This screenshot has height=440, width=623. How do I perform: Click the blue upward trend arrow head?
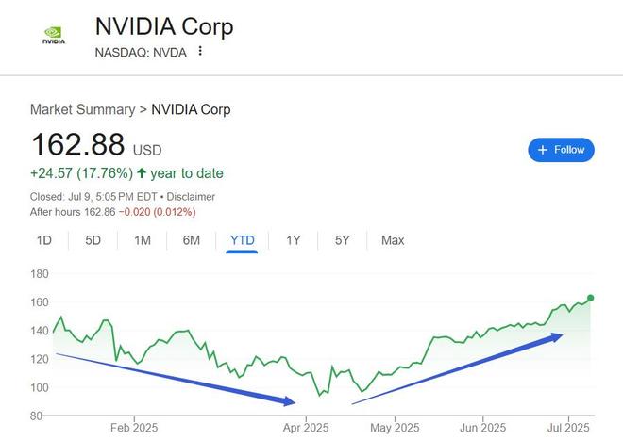tap(556, 337)
